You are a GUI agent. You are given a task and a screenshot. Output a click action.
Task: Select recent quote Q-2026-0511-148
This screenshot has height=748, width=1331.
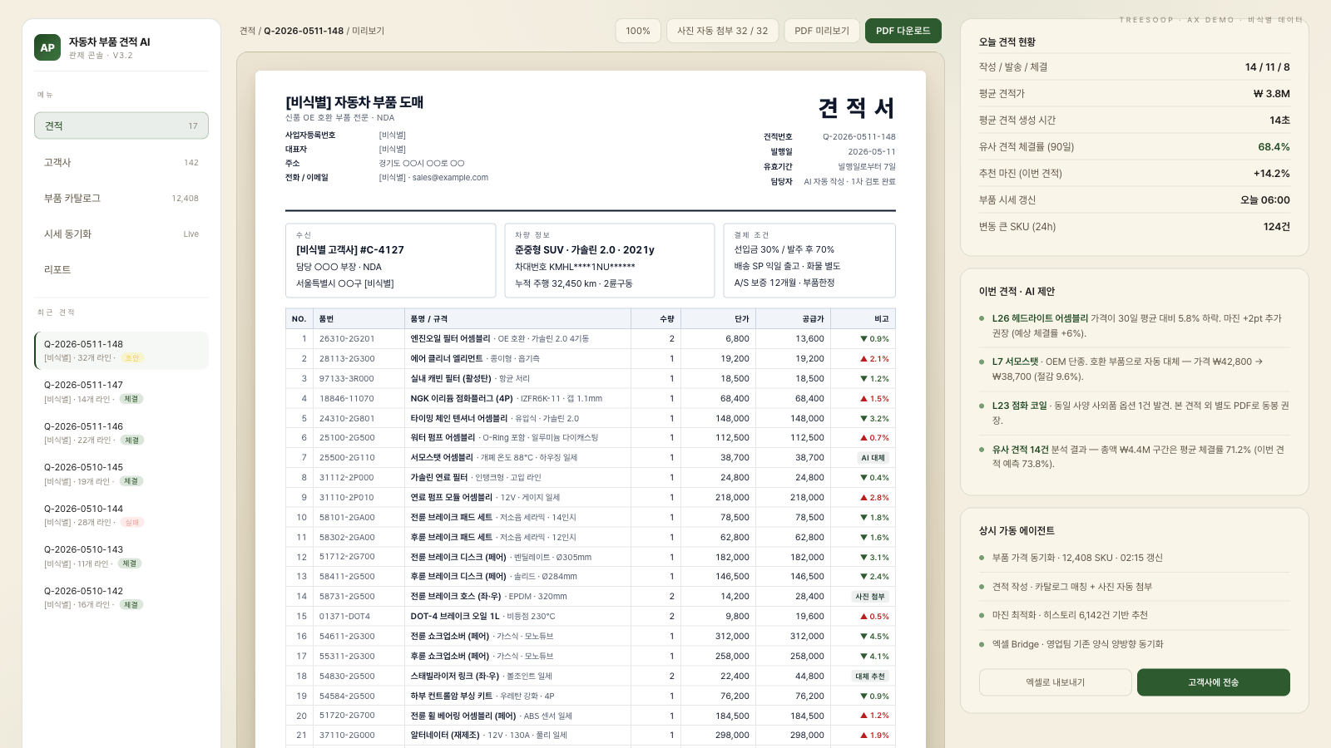[121, 350]
